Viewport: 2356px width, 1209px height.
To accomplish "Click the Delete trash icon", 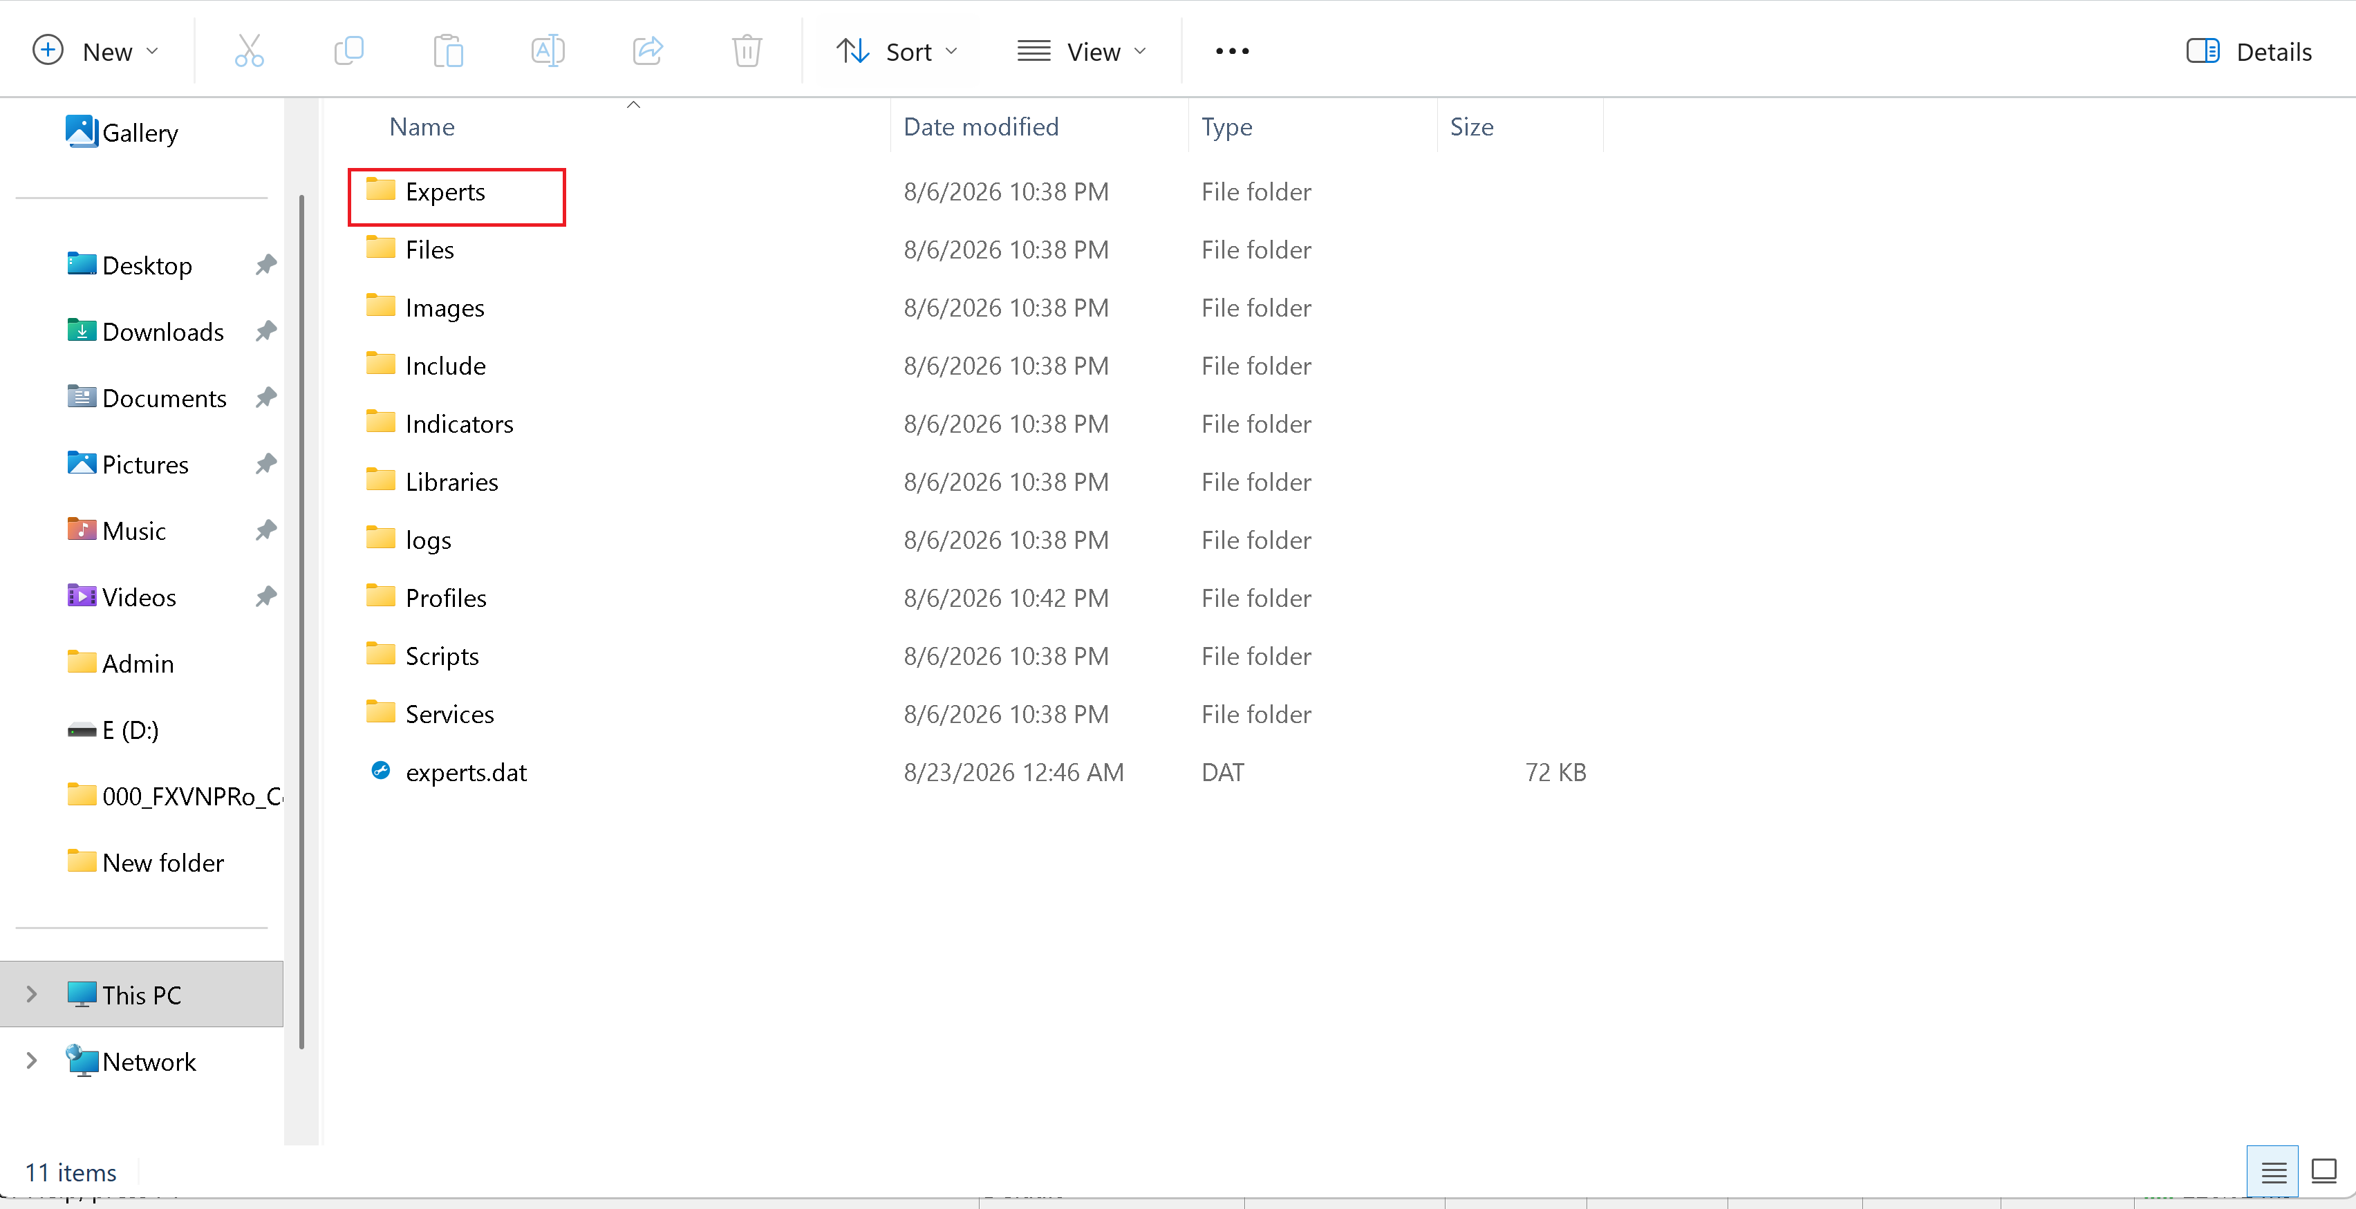I will pyautogui.click(x=747, y=51).
